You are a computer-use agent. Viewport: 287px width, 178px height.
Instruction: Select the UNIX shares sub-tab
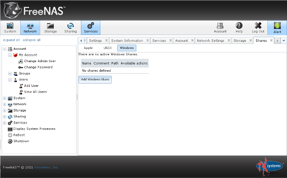108,48
